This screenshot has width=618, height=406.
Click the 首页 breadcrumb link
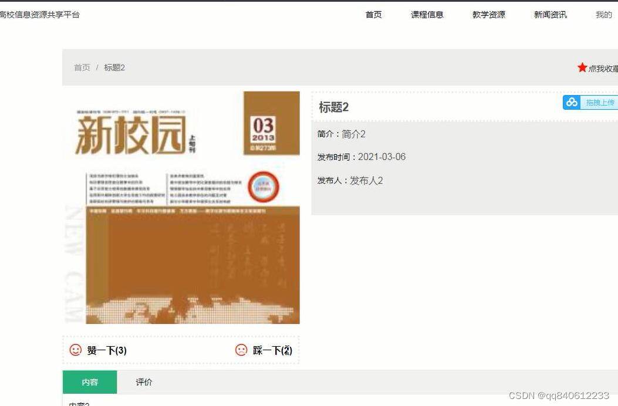tap(82, 67)
